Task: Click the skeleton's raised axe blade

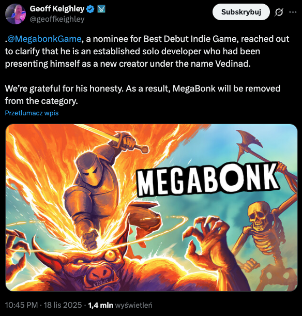Action: click(x=249, y=142)
